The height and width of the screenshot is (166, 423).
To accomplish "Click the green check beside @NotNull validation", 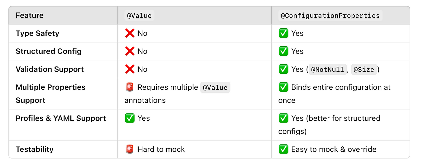I will coord(283,69).
